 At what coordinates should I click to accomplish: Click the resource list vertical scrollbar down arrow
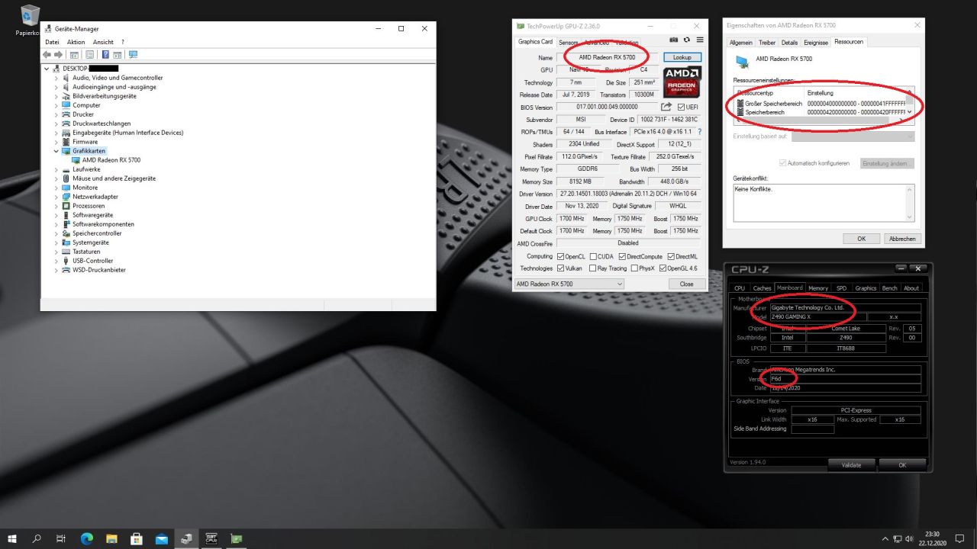[x=909, y=112]
